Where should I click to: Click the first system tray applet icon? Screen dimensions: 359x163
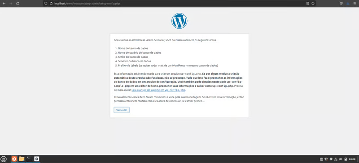click(321, 159)
